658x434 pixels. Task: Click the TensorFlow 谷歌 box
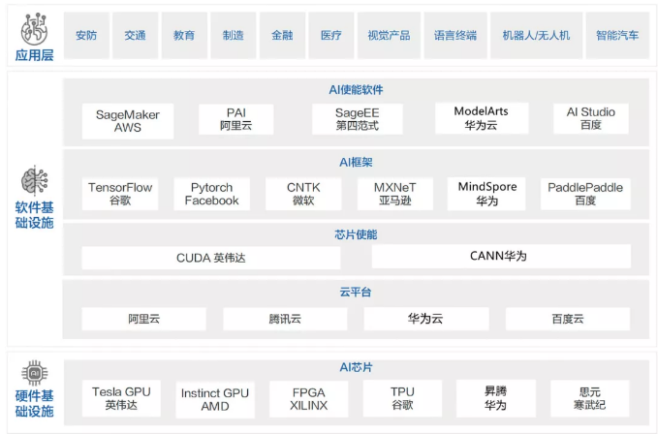(x=120, y=194)
